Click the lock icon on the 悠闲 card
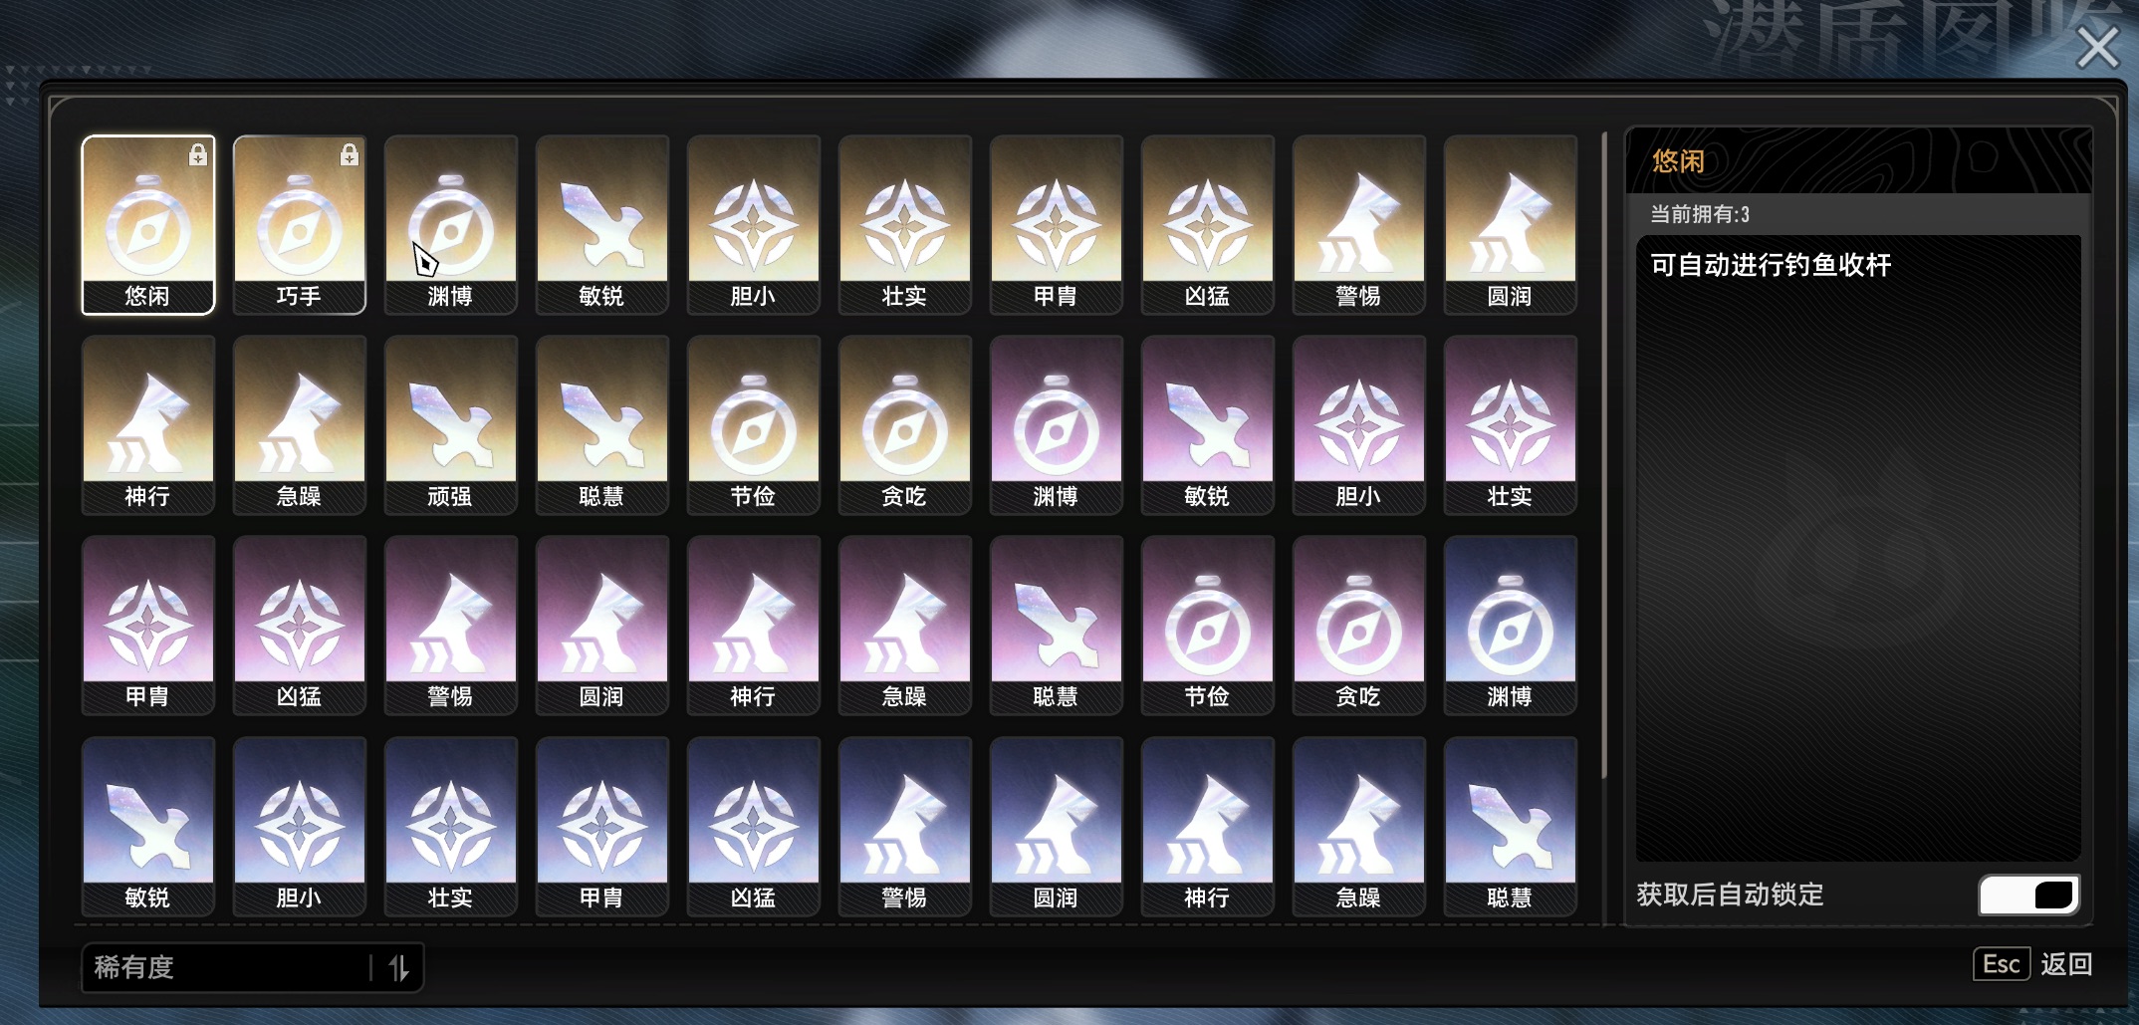2139x1025 pixels. (x=198, y=155)
